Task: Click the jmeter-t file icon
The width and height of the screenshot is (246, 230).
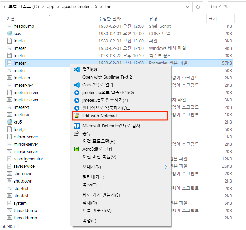Action: tap(10, 107)
